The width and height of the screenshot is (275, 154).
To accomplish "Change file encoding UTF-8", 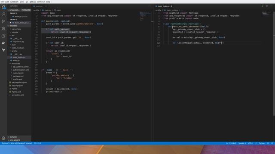I will 250,143.
